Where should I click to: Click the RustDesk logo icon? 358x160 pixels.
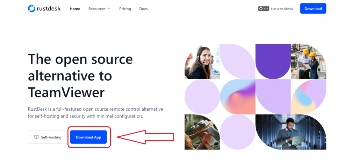[31, 9]
